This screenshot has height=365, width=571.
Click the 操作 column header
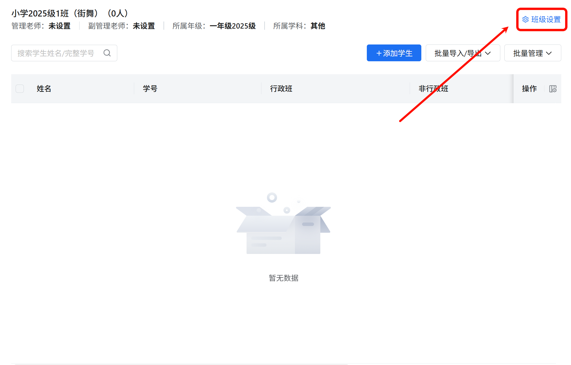tap(529, 89)
